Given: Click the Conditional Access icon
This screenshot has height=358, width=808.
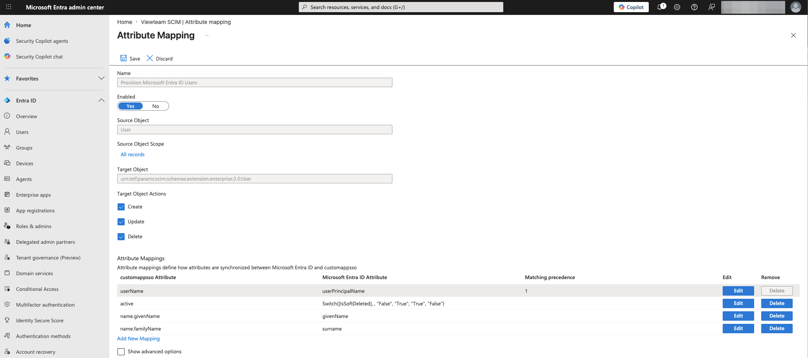Looking at the screenshot, I should point(7,289).
